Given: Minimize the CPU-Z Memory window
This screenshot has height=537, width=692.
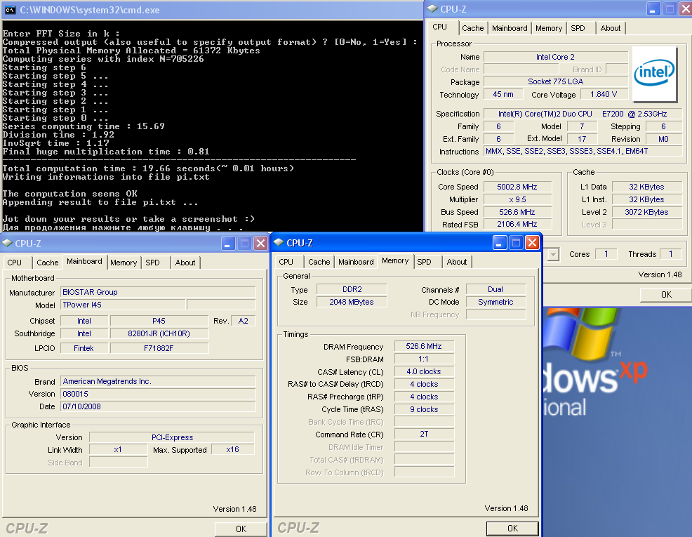Looking at the screenshot, I should (x=499, y=243).
